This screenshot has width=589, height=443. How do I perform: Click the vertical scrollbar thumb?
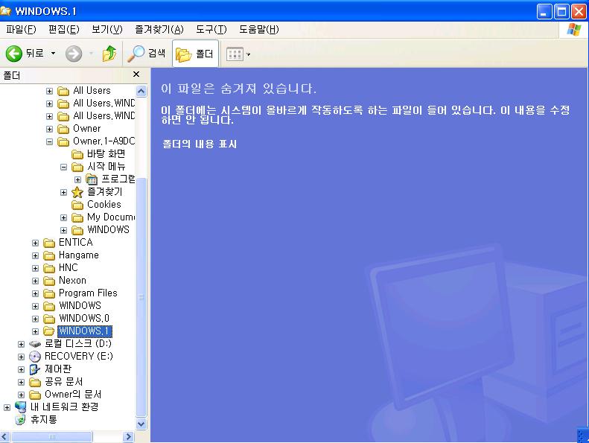141,297
